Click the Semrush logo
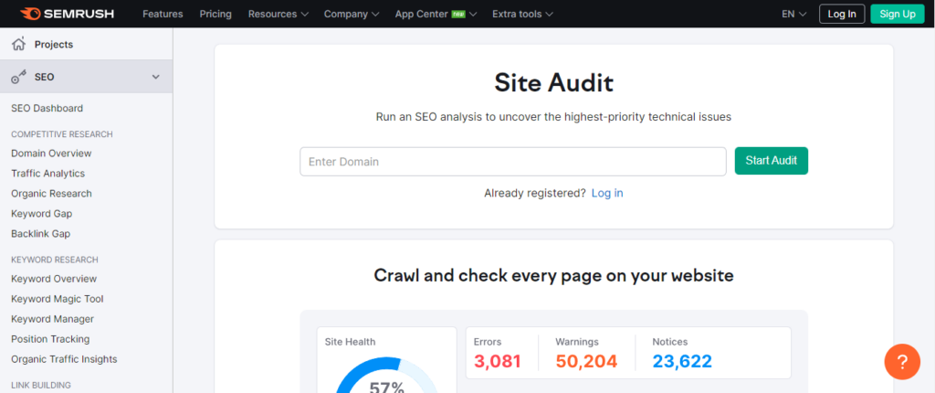Viewport: 935px width, 393px height. (x=66, y=14)
